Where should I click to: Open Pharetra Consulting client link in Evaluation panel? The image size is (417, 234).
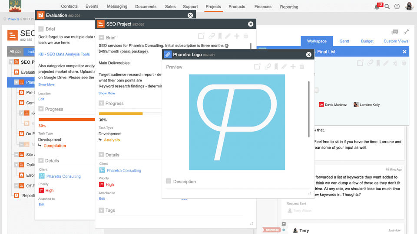[63, 176]
